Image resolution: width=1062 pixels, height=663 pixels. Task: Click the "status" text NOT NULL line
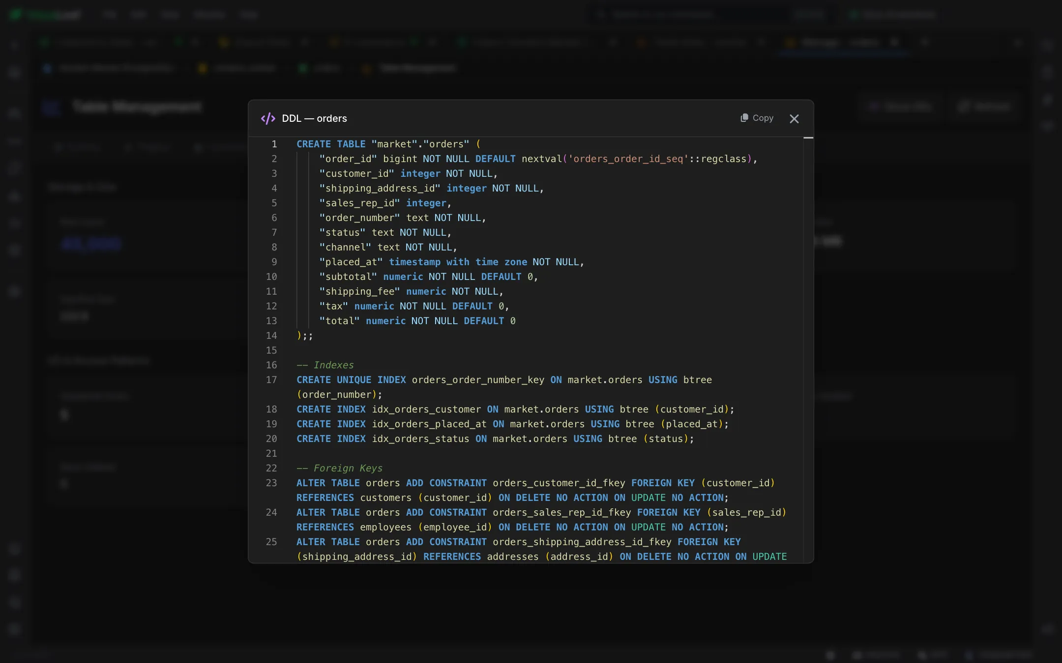(x=385, y=232)
